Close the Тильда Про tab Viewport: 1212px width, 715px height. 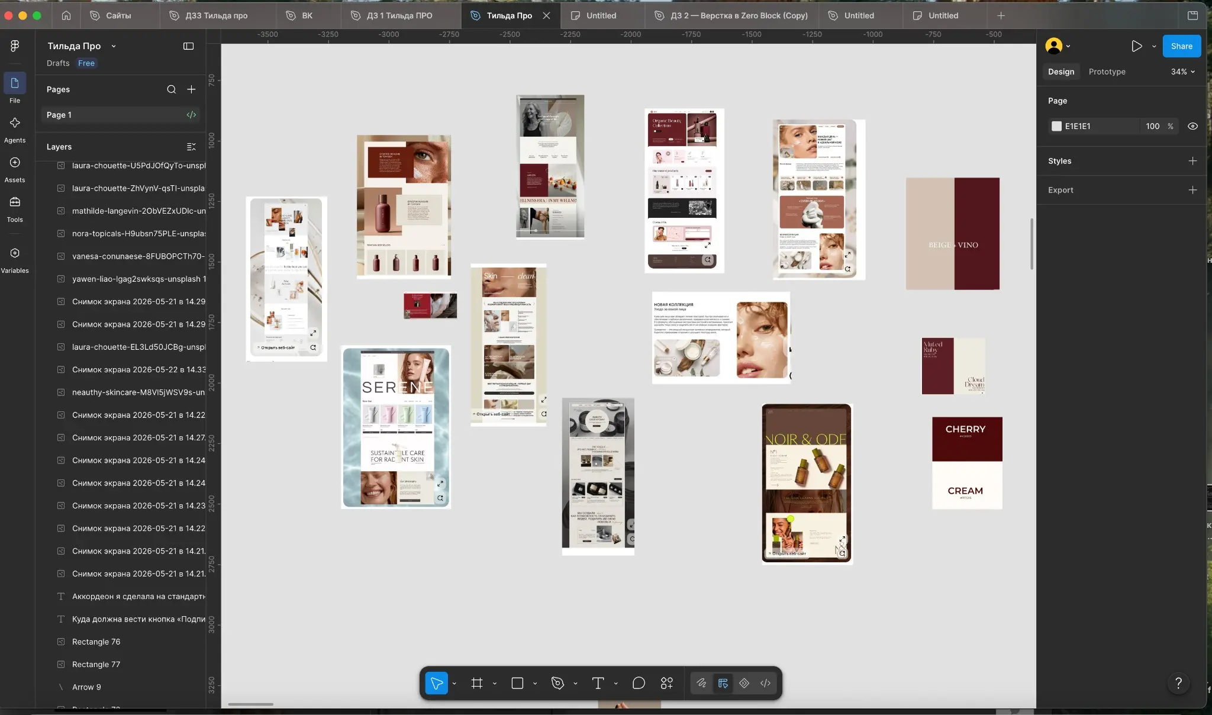coord(546,15)
